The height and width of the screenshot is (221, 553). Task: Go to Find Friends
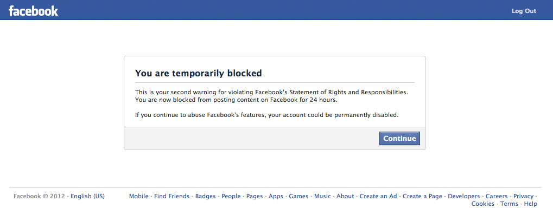pos(171,197)
